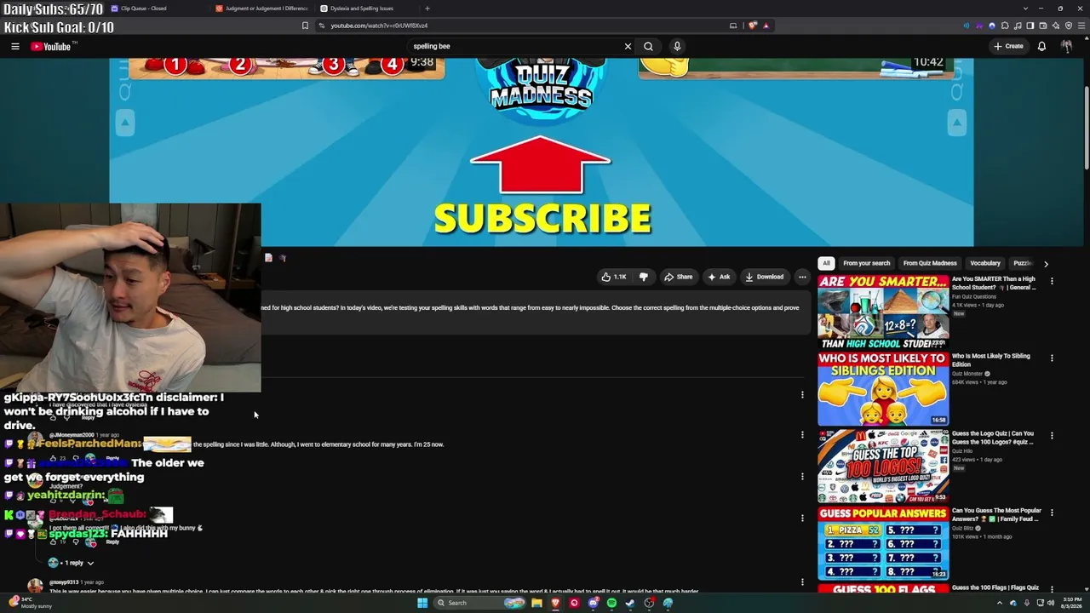Screen dimensions: 1090x613
Task: Open 'Guess the Top 100 Logos' thumbnail
Action: coord(883,467)
